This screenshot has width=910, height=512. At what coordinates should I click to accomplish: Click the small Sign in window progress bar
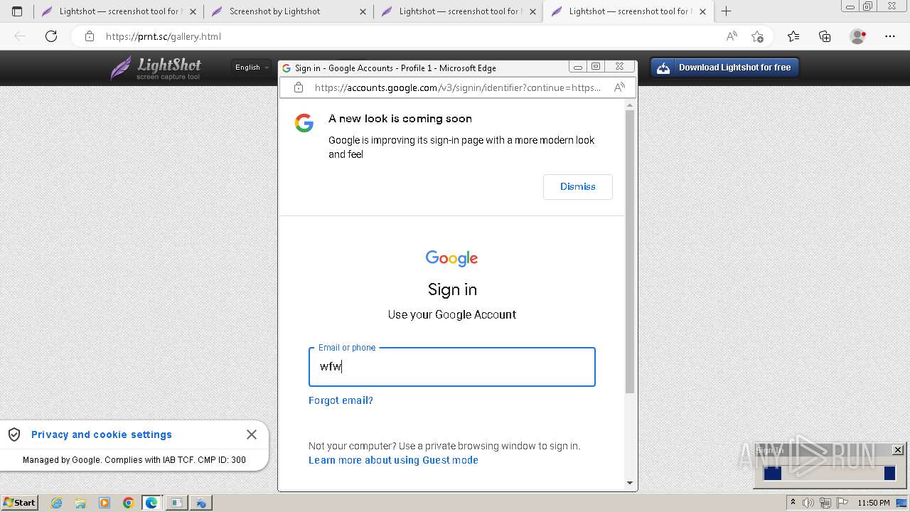tap(829, 473)
